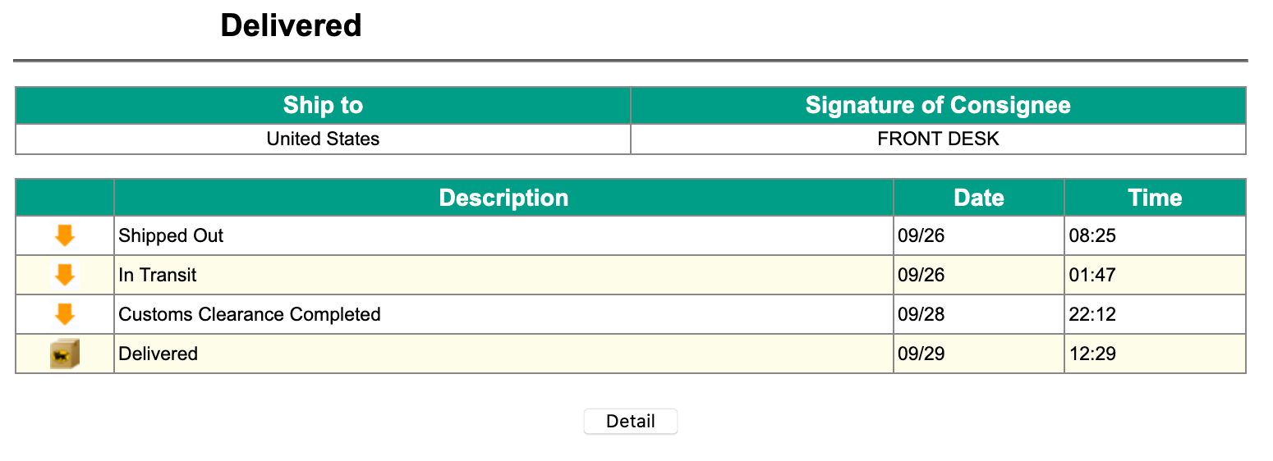Click the 12:29 delivery time cell
Screen dimensions: 1273x461
(1155, 354)
